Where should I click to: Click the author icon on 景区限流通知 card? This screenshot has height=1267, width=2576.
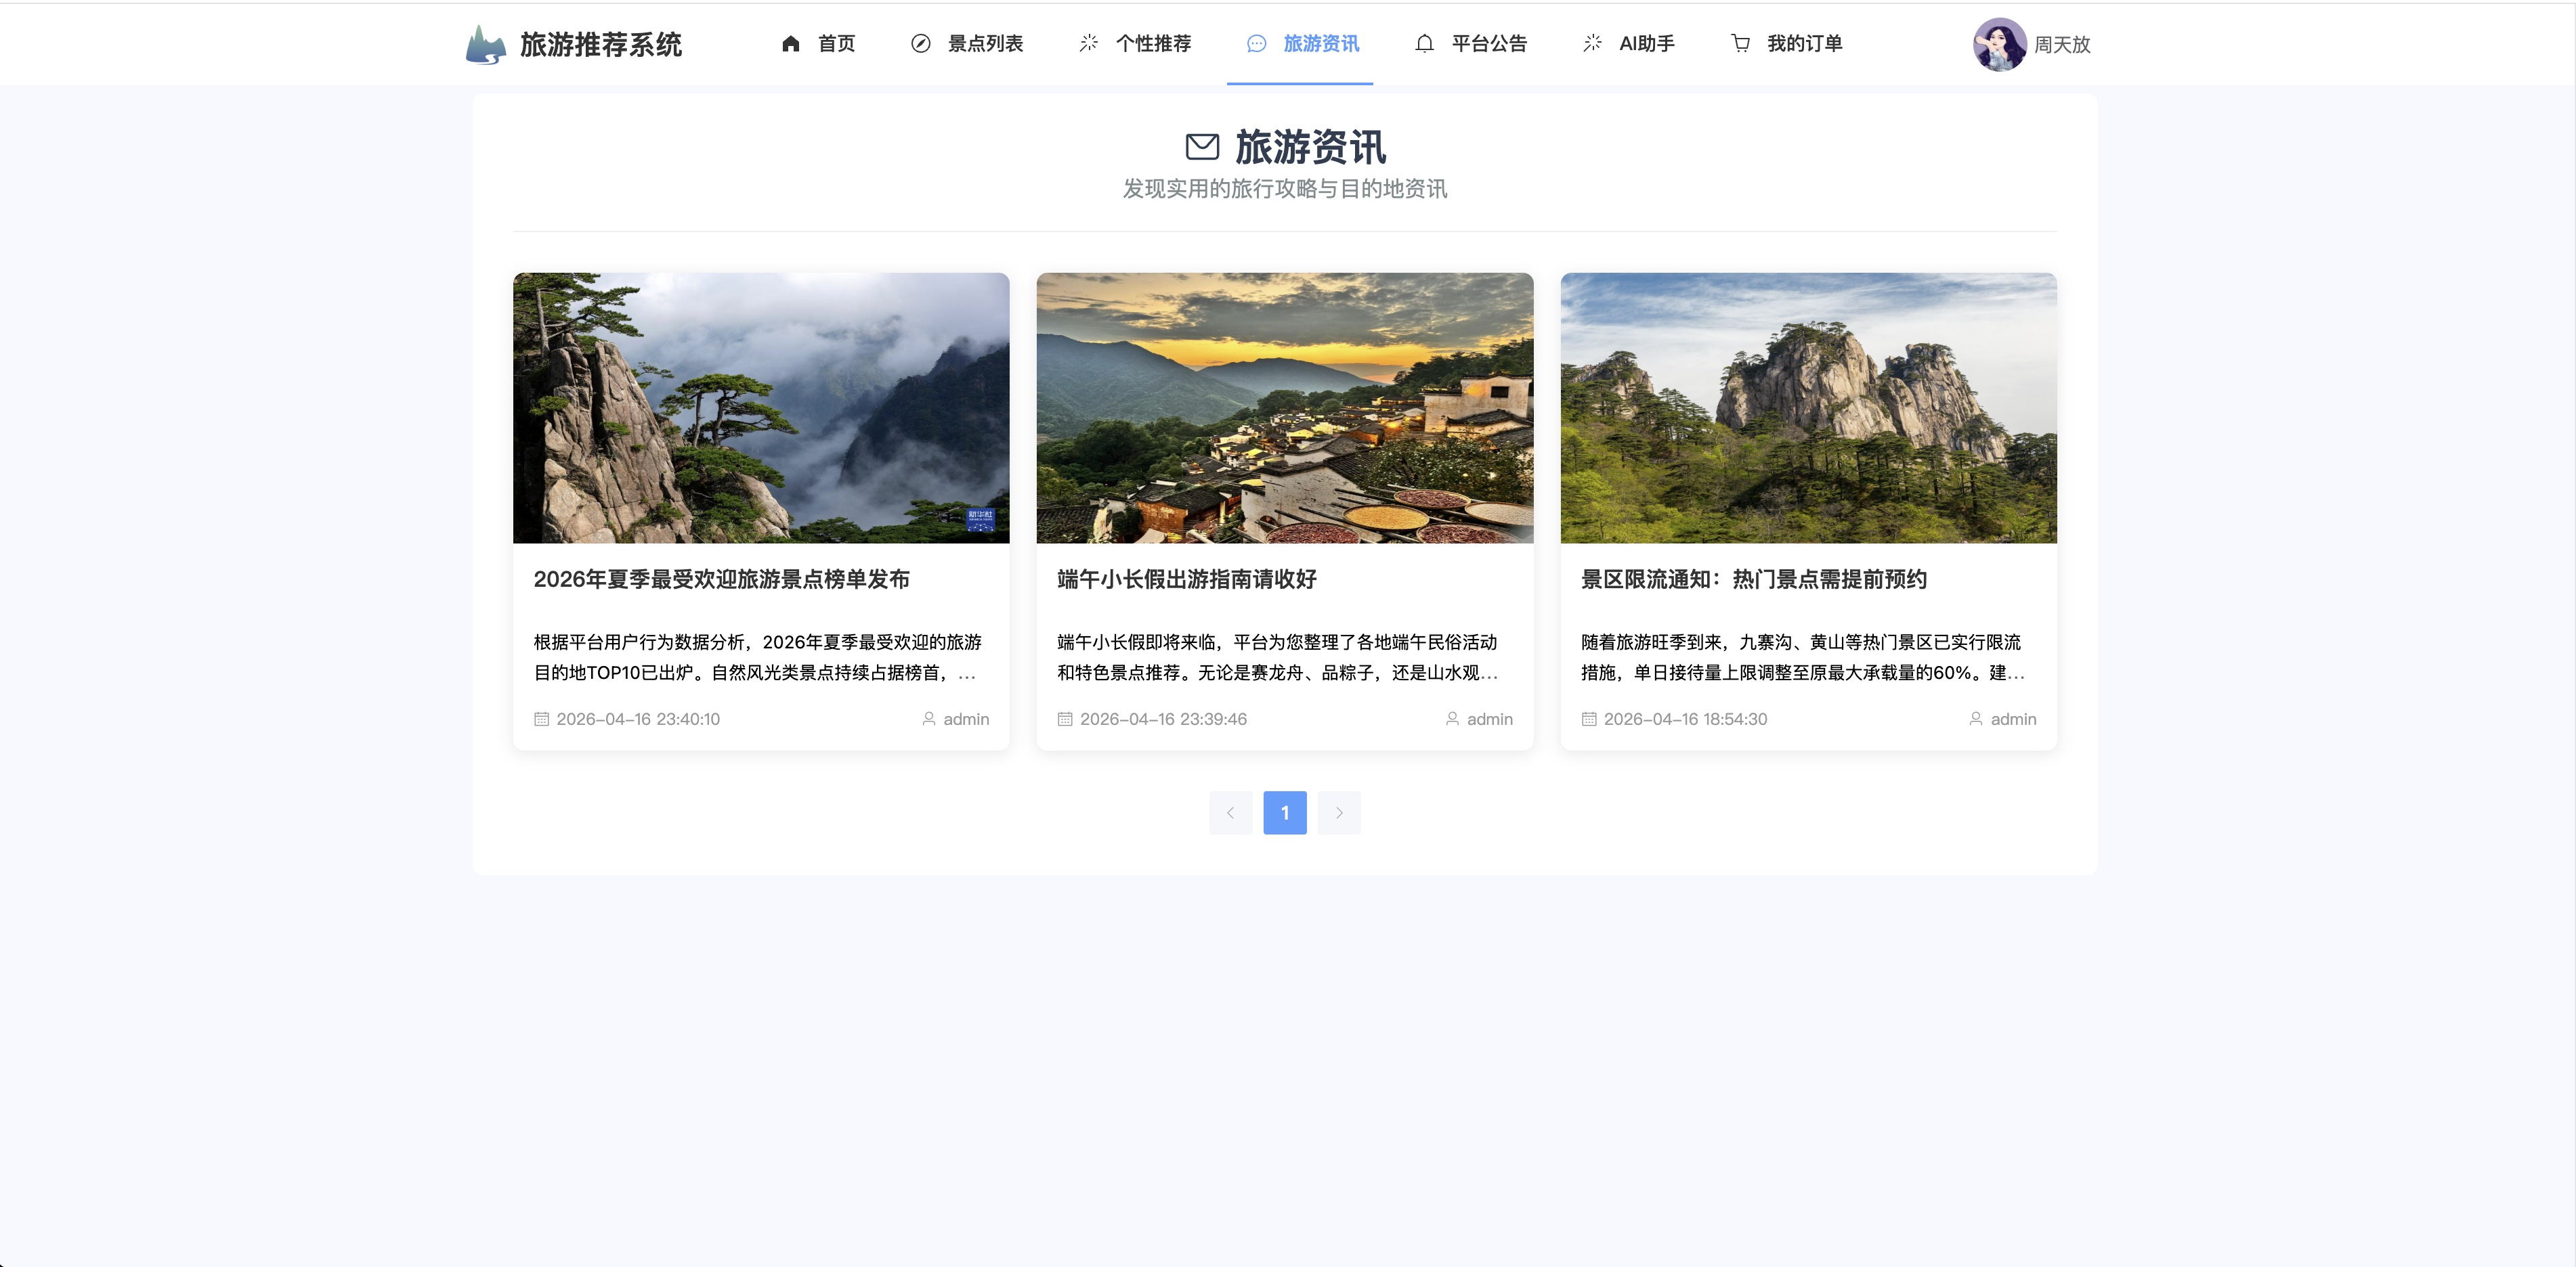(x=1976, y=718)
